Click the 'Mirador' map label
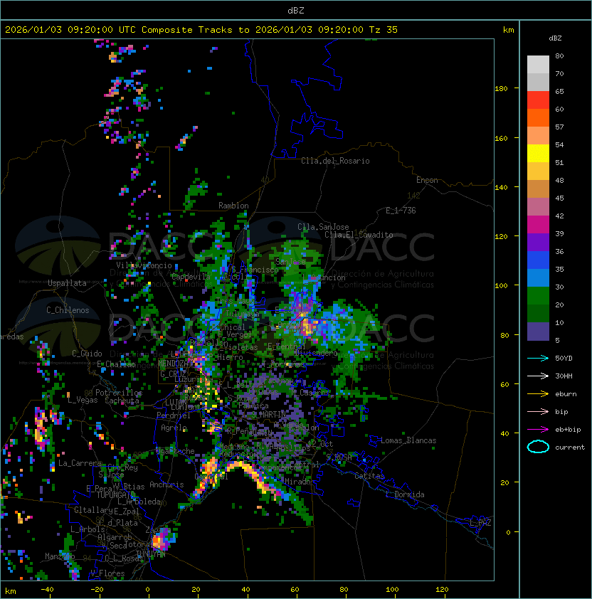This screenshot has width=592, height=599. click(x=300, y=482)
